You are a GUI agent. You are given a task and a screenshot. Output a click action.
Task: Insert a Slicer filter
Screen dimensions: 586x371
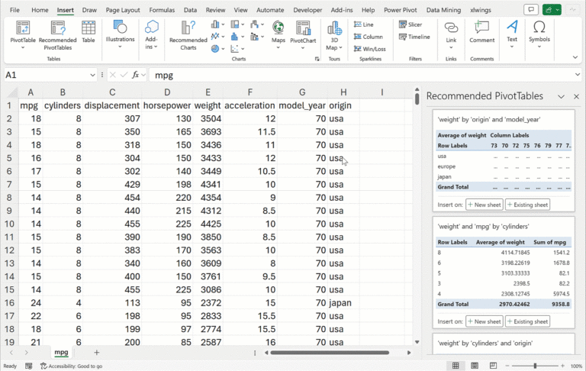click(409, 24)
